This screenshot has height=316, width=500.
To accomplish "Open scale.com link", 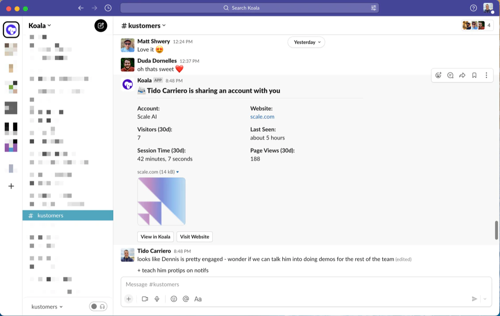I will pyautogui.click(x=262, y=117).
